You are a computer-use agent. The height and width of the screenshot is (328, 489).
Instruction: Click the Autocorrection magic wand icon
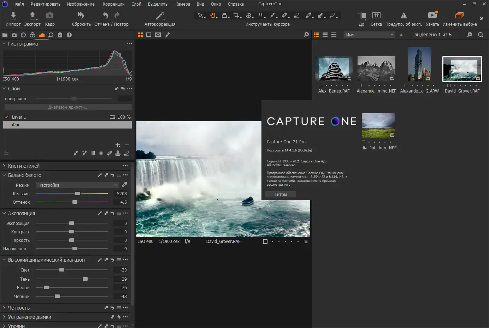tap(159, 15)
